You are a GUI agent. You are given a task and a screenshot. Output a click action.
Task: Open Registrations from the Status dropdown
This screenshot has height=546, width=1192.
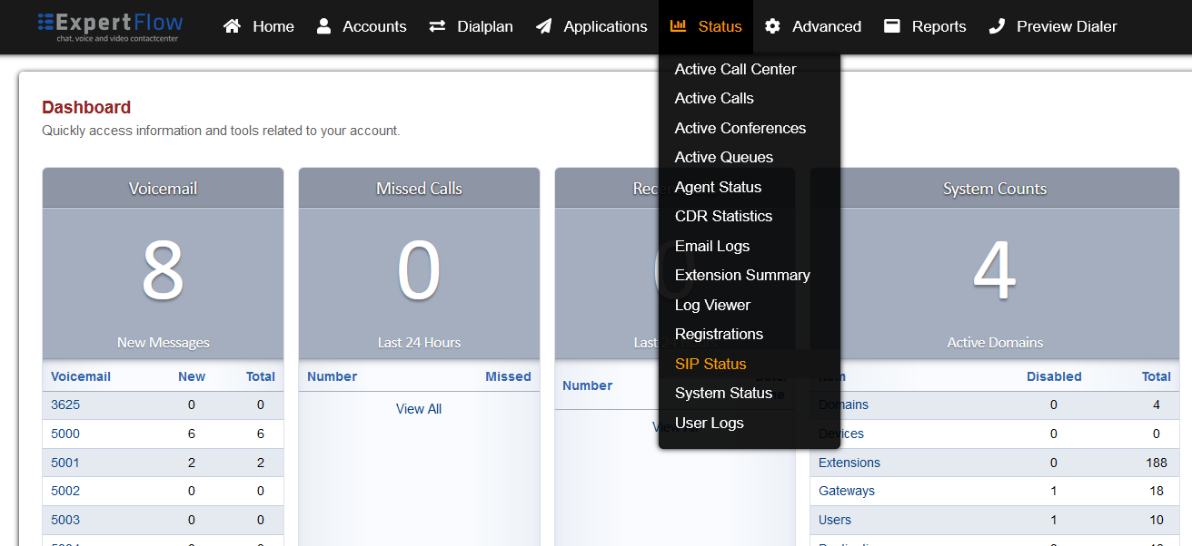click(x=719, y=334)
